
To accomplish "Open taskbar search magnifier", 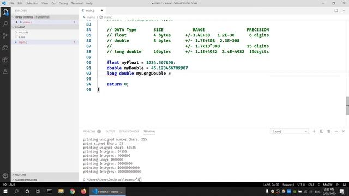I will click(x=16, y=191).
